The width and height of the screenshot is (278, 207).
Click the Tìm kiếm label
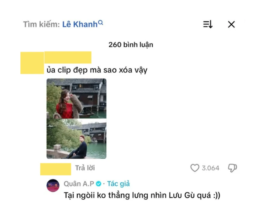coord(42,24)
